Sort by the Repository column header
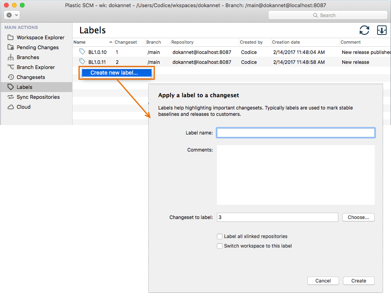This screenshot has width=391, height=296. coord(205,42)
